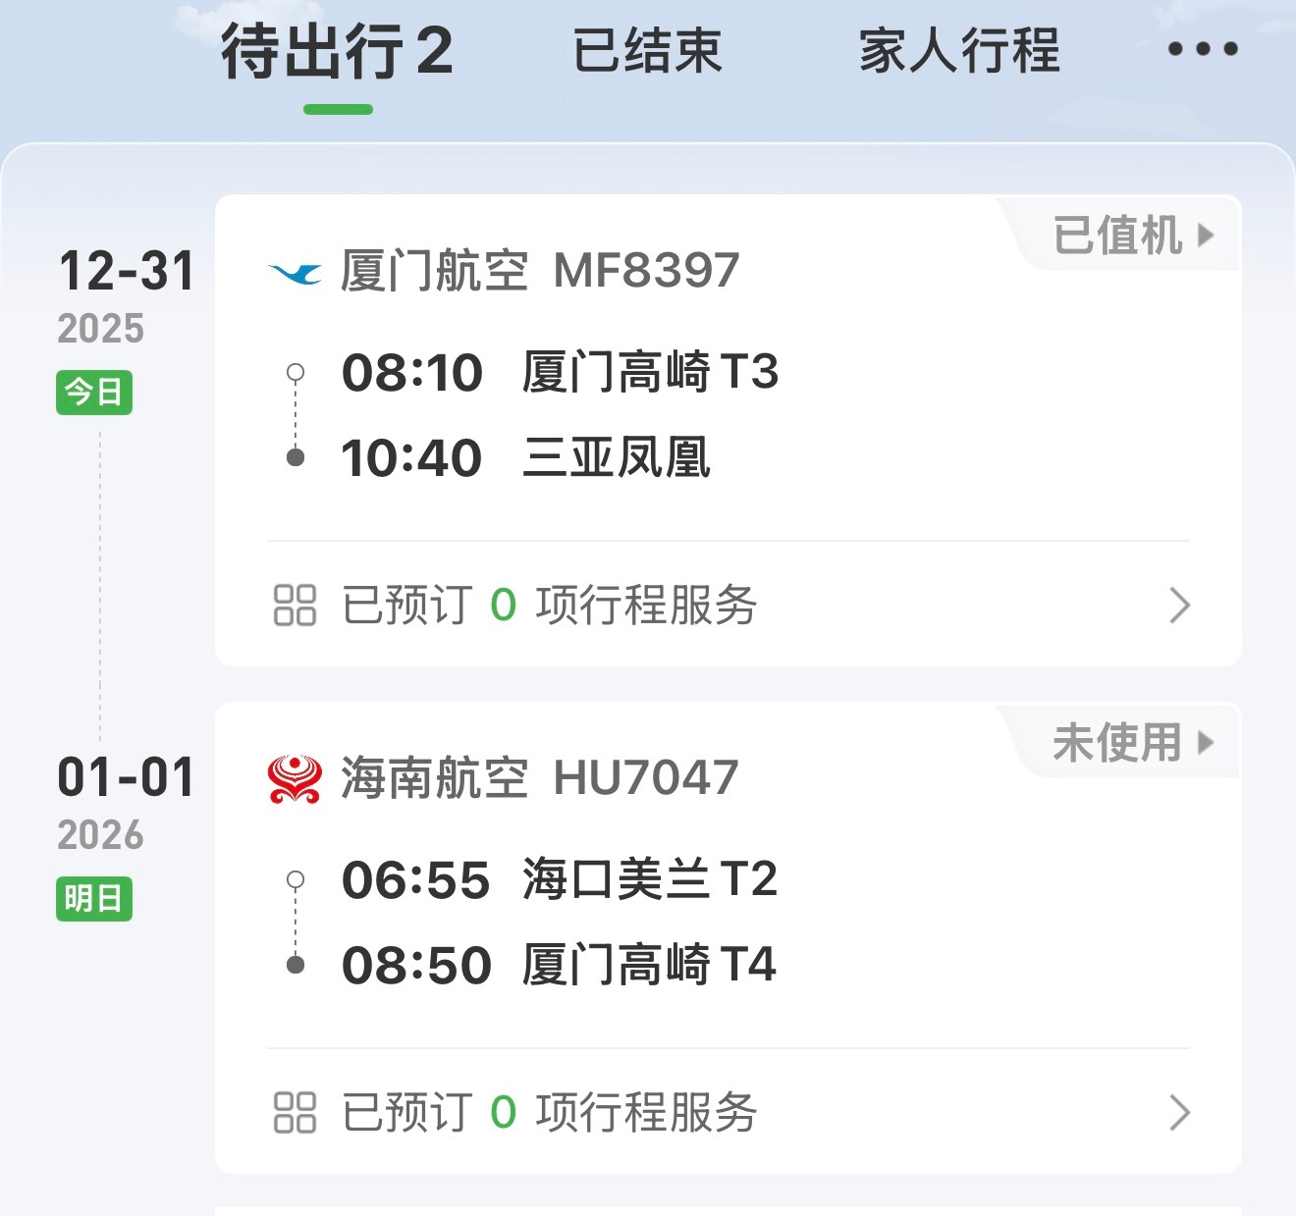Click the departure circle marker beside 08:10

(294, 373)
